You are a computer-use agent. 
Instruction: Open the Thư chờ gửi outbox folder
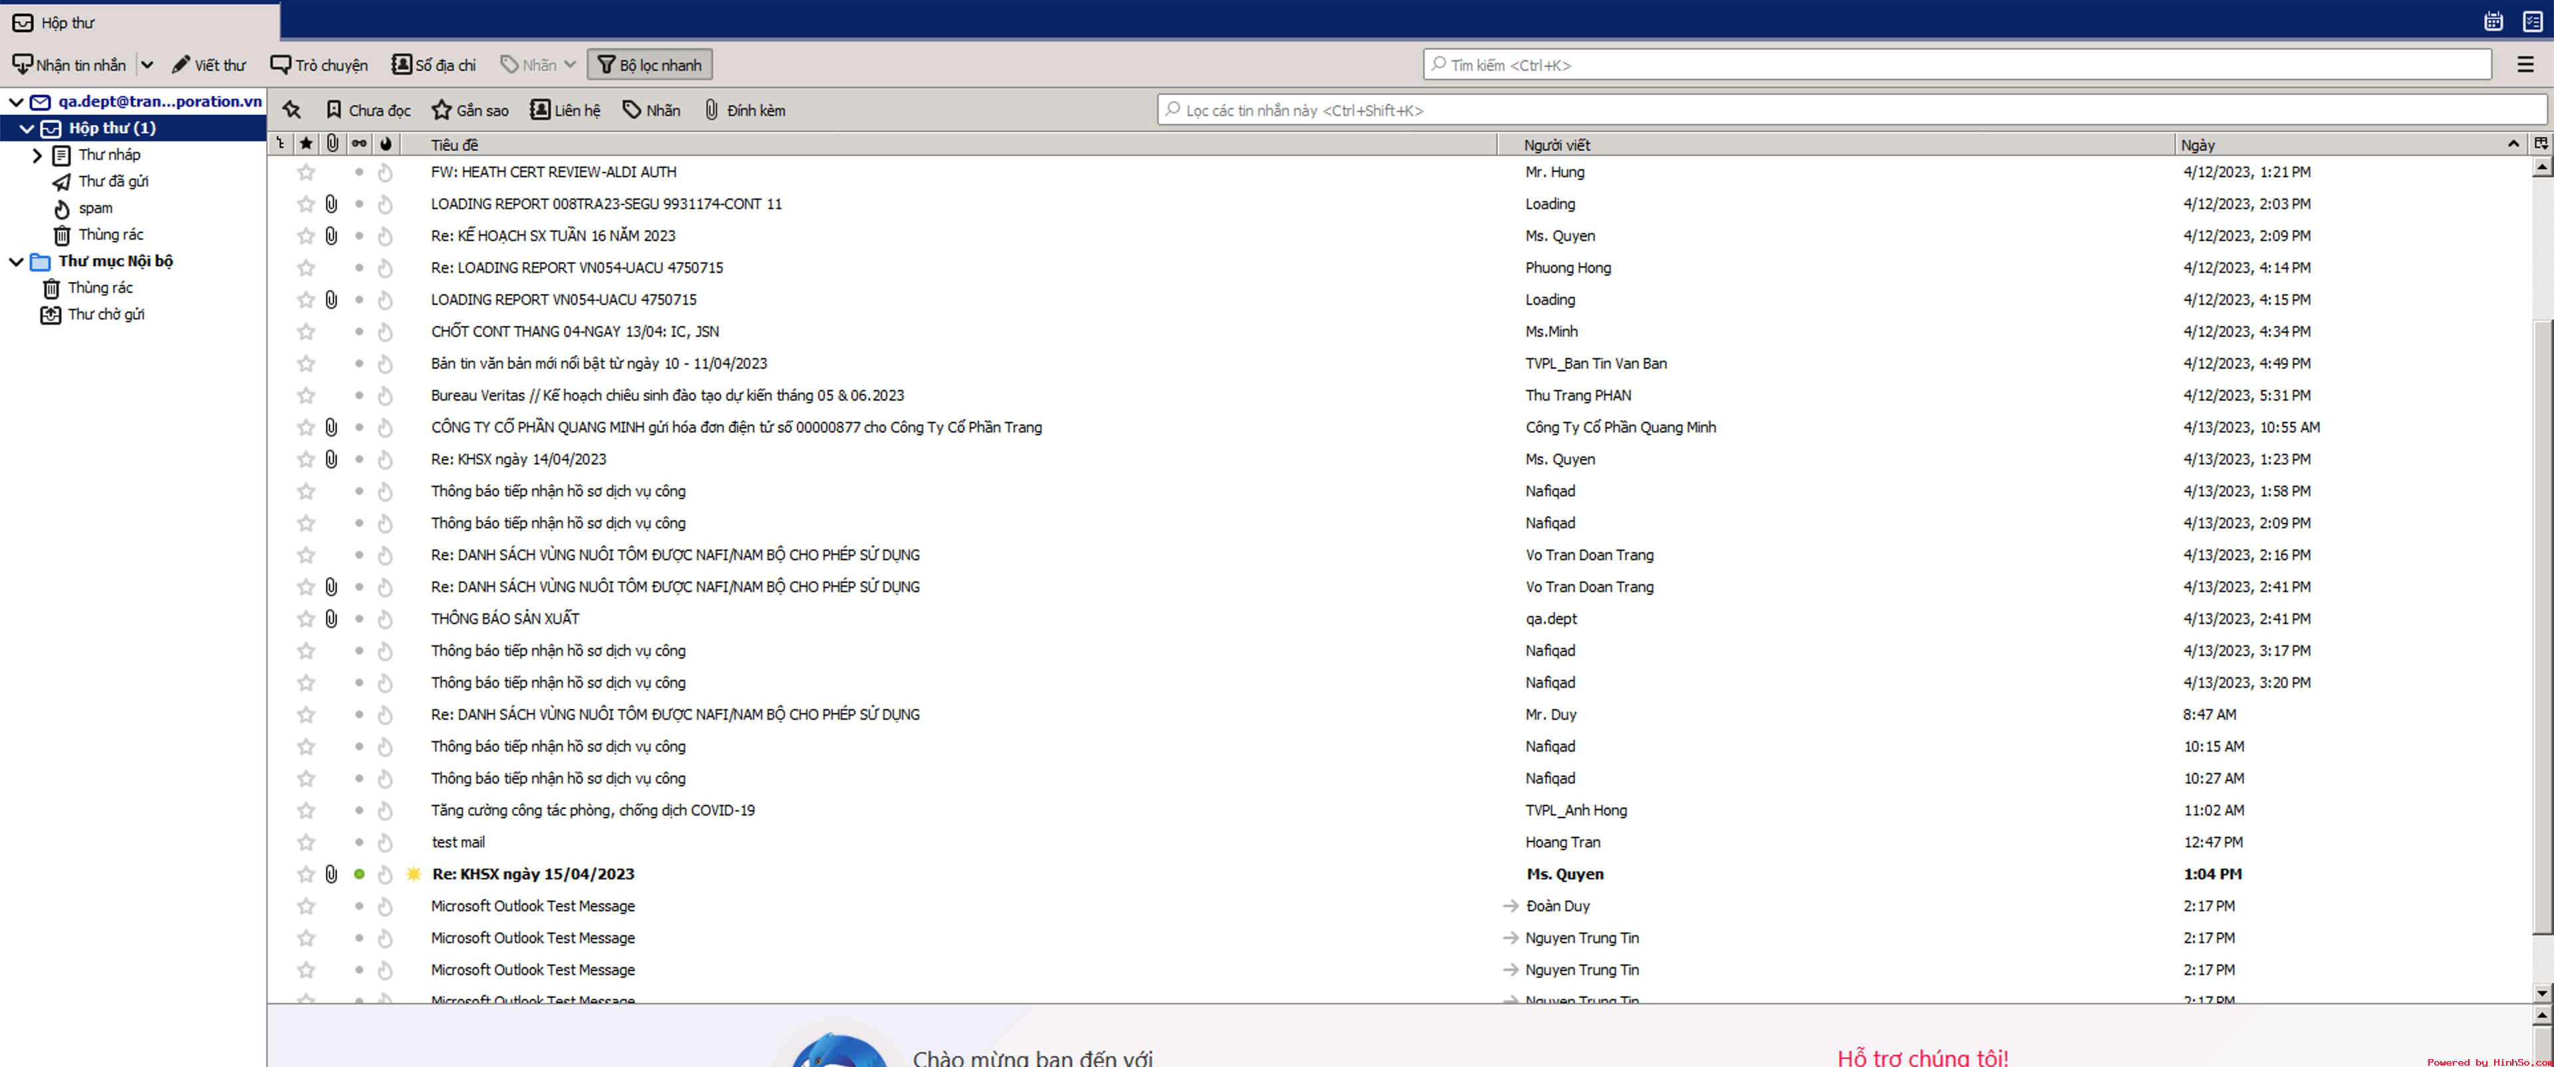[x=105, y=315]
